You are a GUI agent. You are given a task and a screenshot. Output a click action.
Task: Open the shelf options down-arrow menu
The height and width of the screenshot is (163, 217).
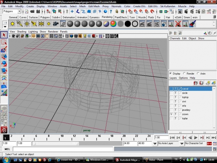[5, 26]
